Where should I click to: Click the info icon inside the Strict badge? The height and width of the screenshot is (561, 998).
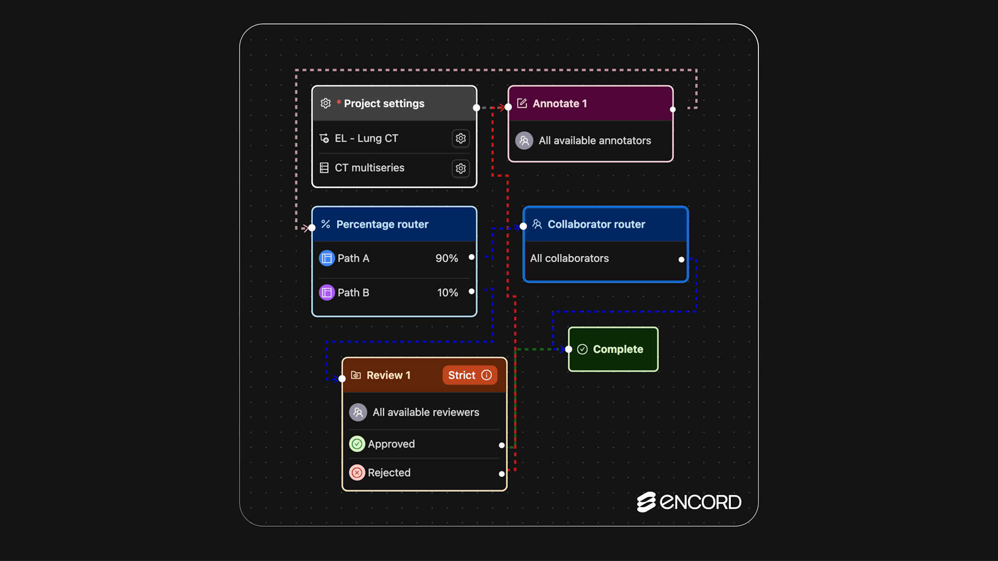[x=487, y=375]
